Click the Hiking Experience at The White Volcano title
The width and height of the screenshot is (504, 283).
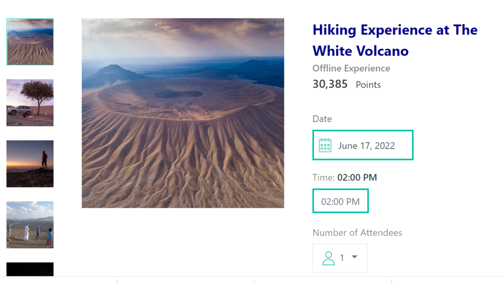395,40
